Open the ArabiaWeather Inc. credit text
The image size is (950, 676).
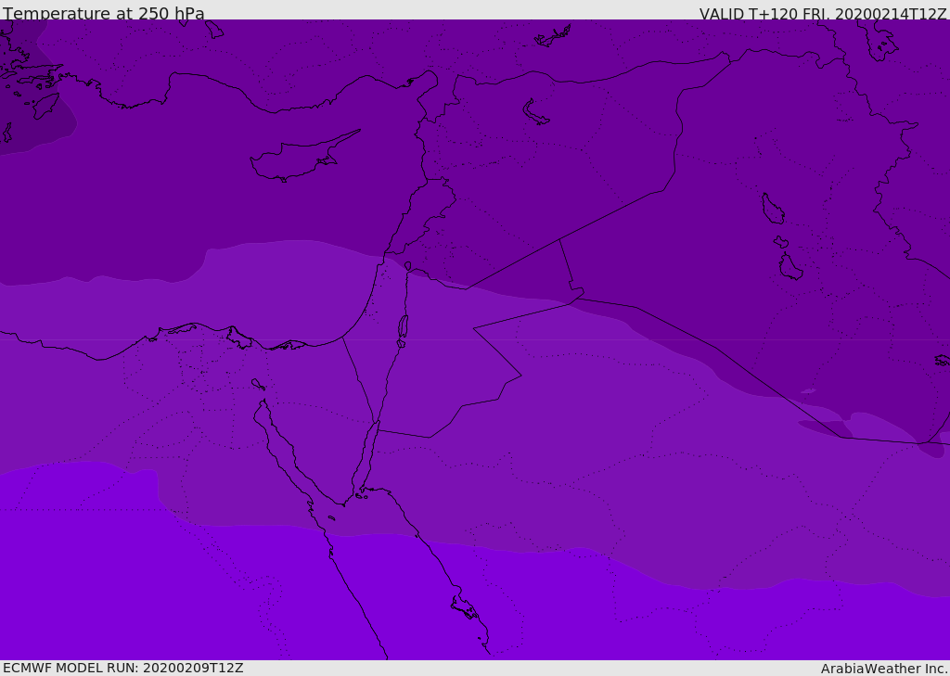(884, 669)
